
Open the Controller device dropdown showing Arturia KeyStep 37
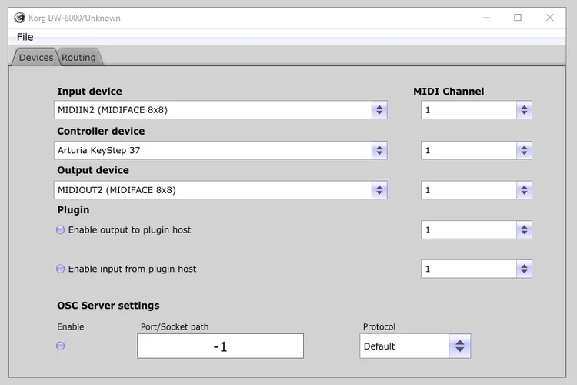[221, 150]
